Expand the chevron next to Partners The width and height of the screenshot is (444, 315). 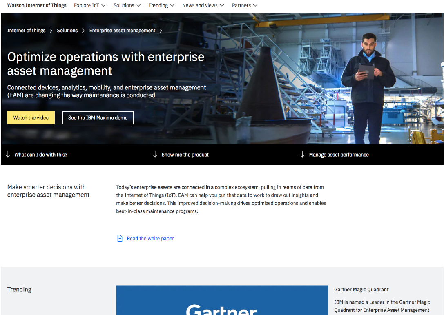[x=255, y=5]
